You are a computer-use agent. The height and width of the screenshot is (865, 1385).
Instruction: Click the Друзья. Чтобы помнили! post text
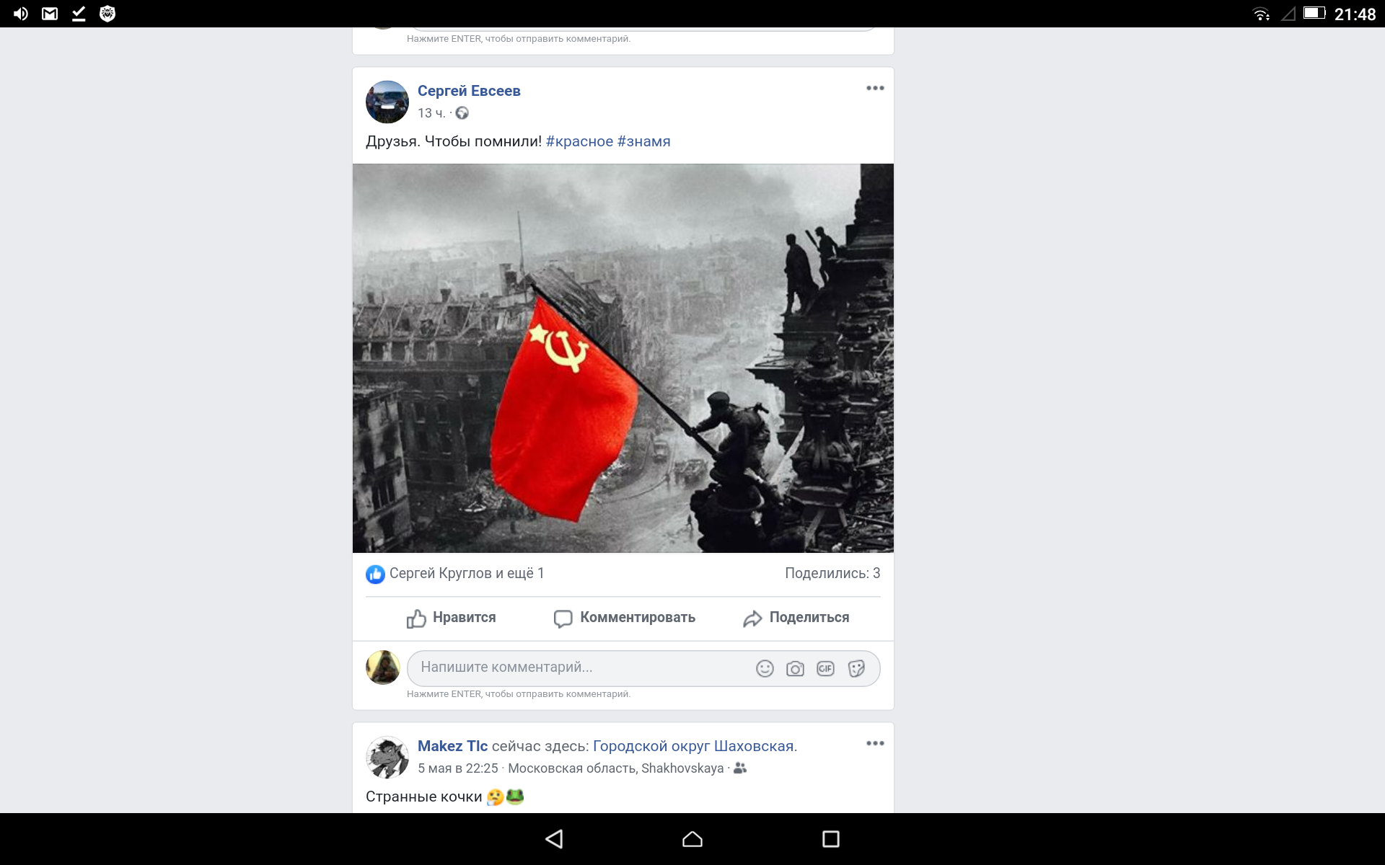(x=453, y=141)
